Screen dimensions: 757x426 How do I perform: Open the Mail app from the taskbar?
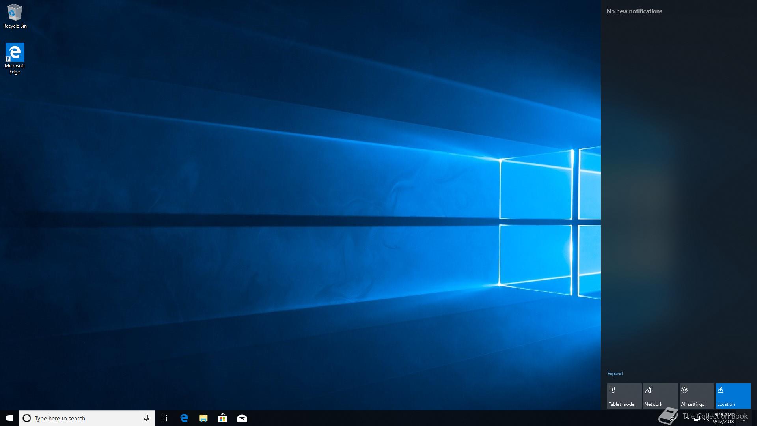242,418
